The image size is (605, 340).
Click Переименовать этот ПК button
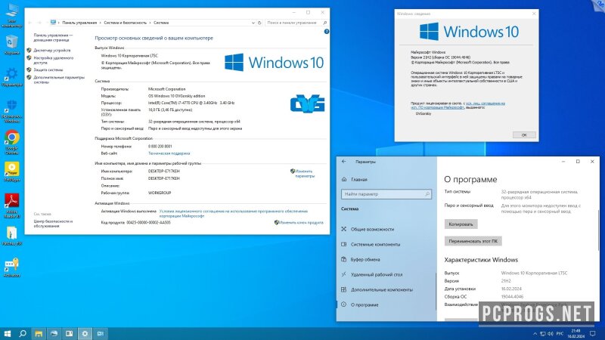(x=473, y=241)
